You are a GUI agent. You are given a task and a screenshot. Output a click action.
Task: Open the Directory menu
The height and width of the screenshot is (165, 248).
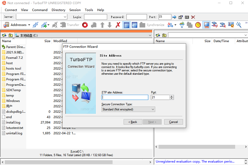[x=58, y=10]
